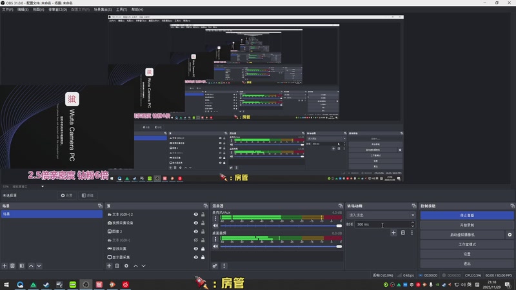The image size is (516, 290).
Task: Move scene up with arrow icon
Action: click(31, 266)
